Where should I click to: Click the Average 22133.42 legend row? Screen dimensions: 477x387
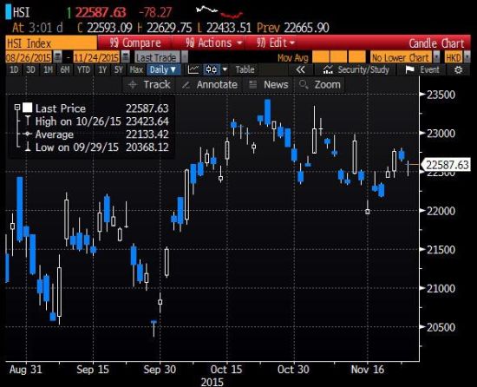tap(97, 134)
